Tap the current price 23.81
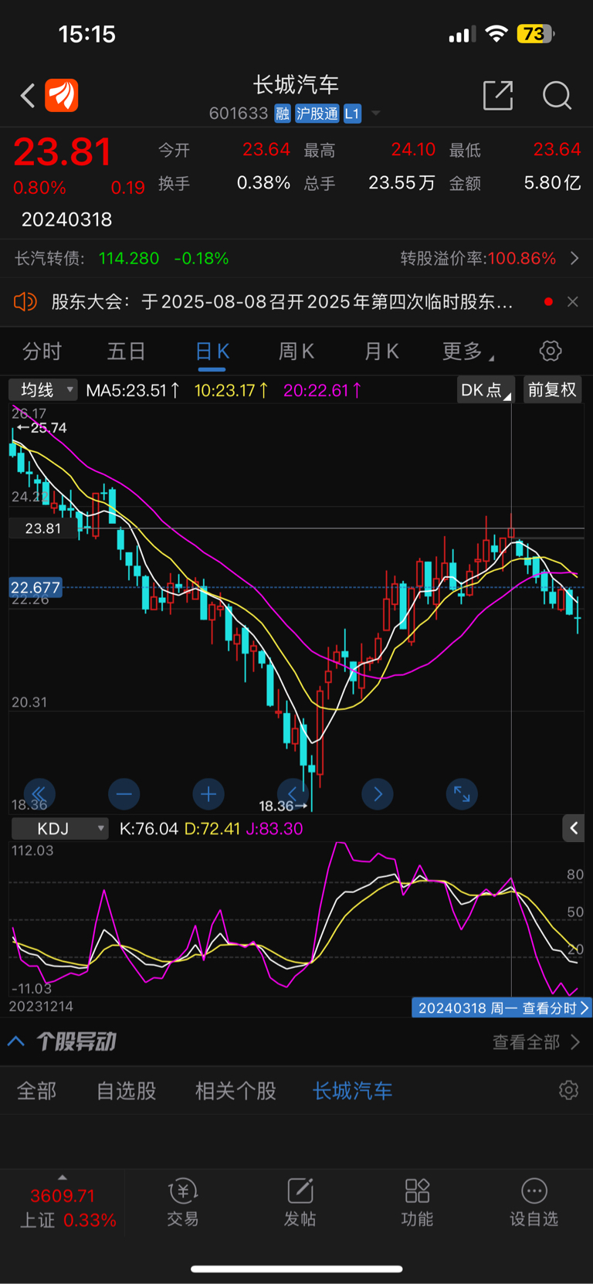 (63, 151)
